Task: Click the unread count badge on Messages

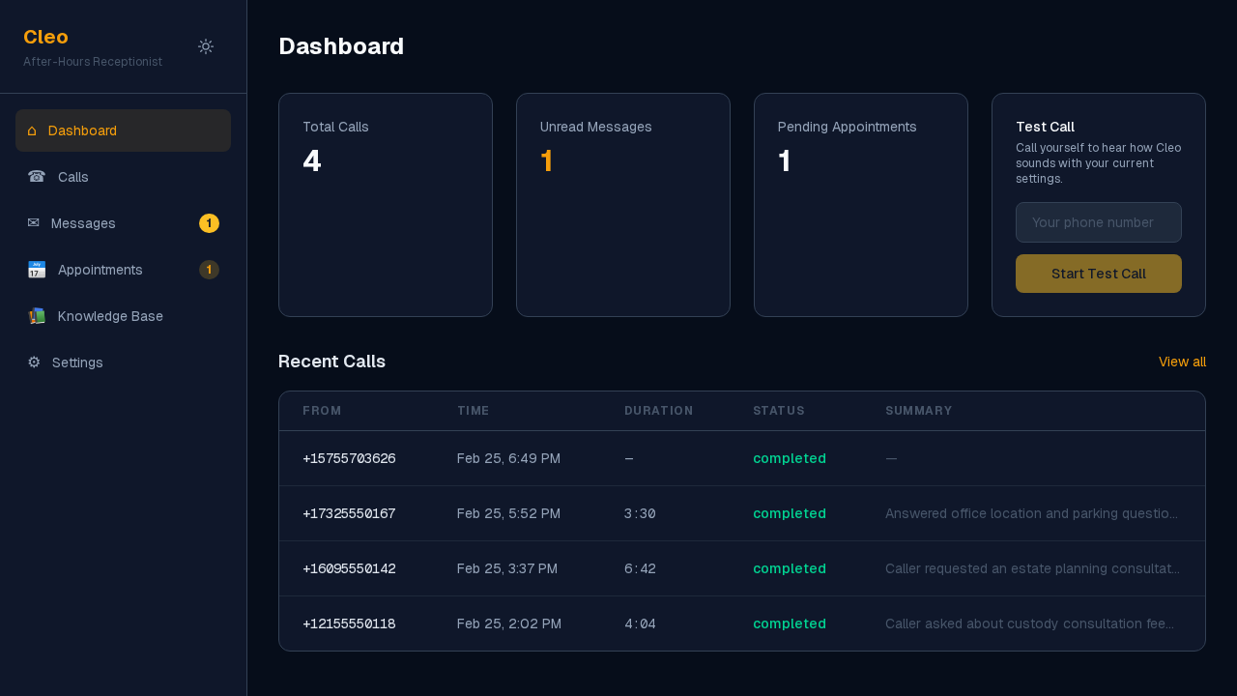Action: pos(209,222)
